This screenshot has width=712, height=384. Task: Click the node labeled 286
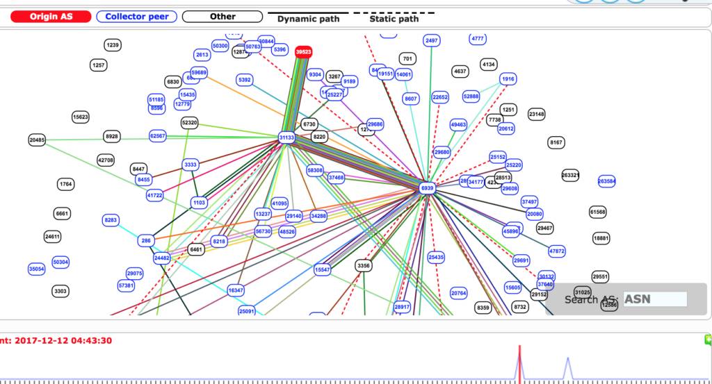[146, 241]
